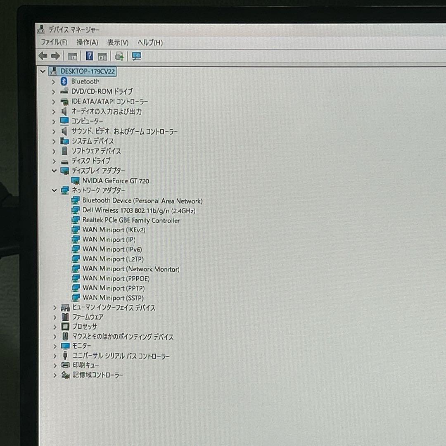Viewport: 446px width, 446px height.
Task: Expand the Bluetooth category
Action: [54, 81]
